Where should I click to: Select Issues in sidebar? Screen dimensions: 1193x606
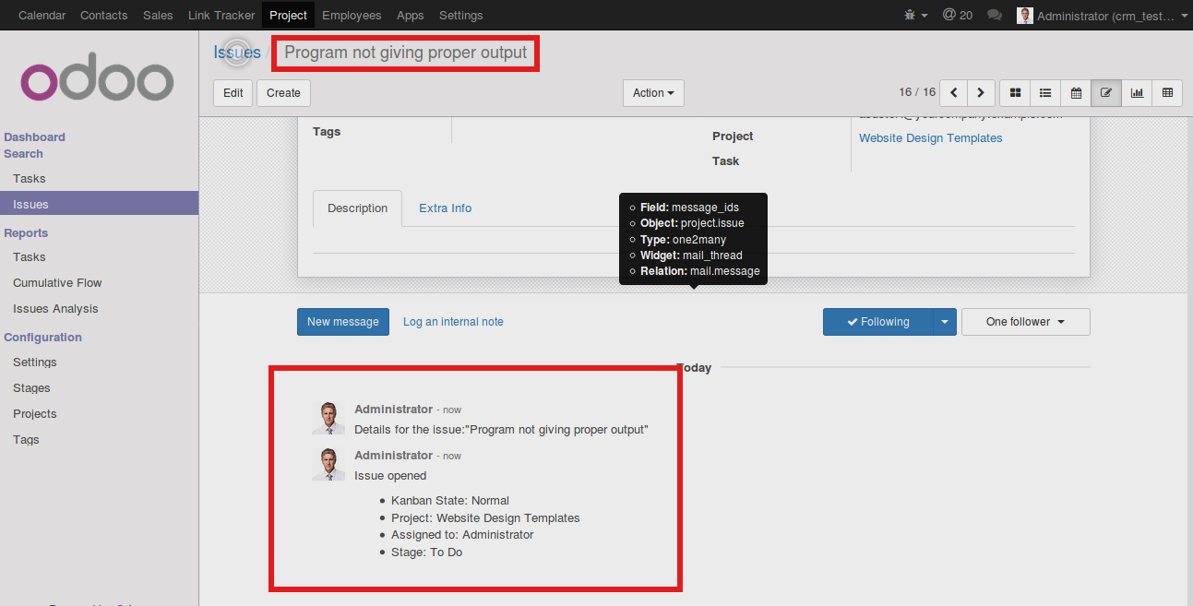[x=99, y=204]
